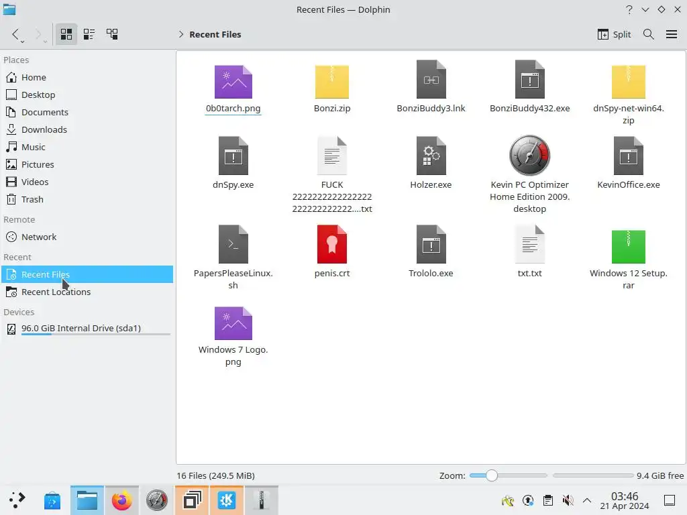Open Downloads in Places
Viewport: 687px width, 515px height.
[x=87, y=129]
